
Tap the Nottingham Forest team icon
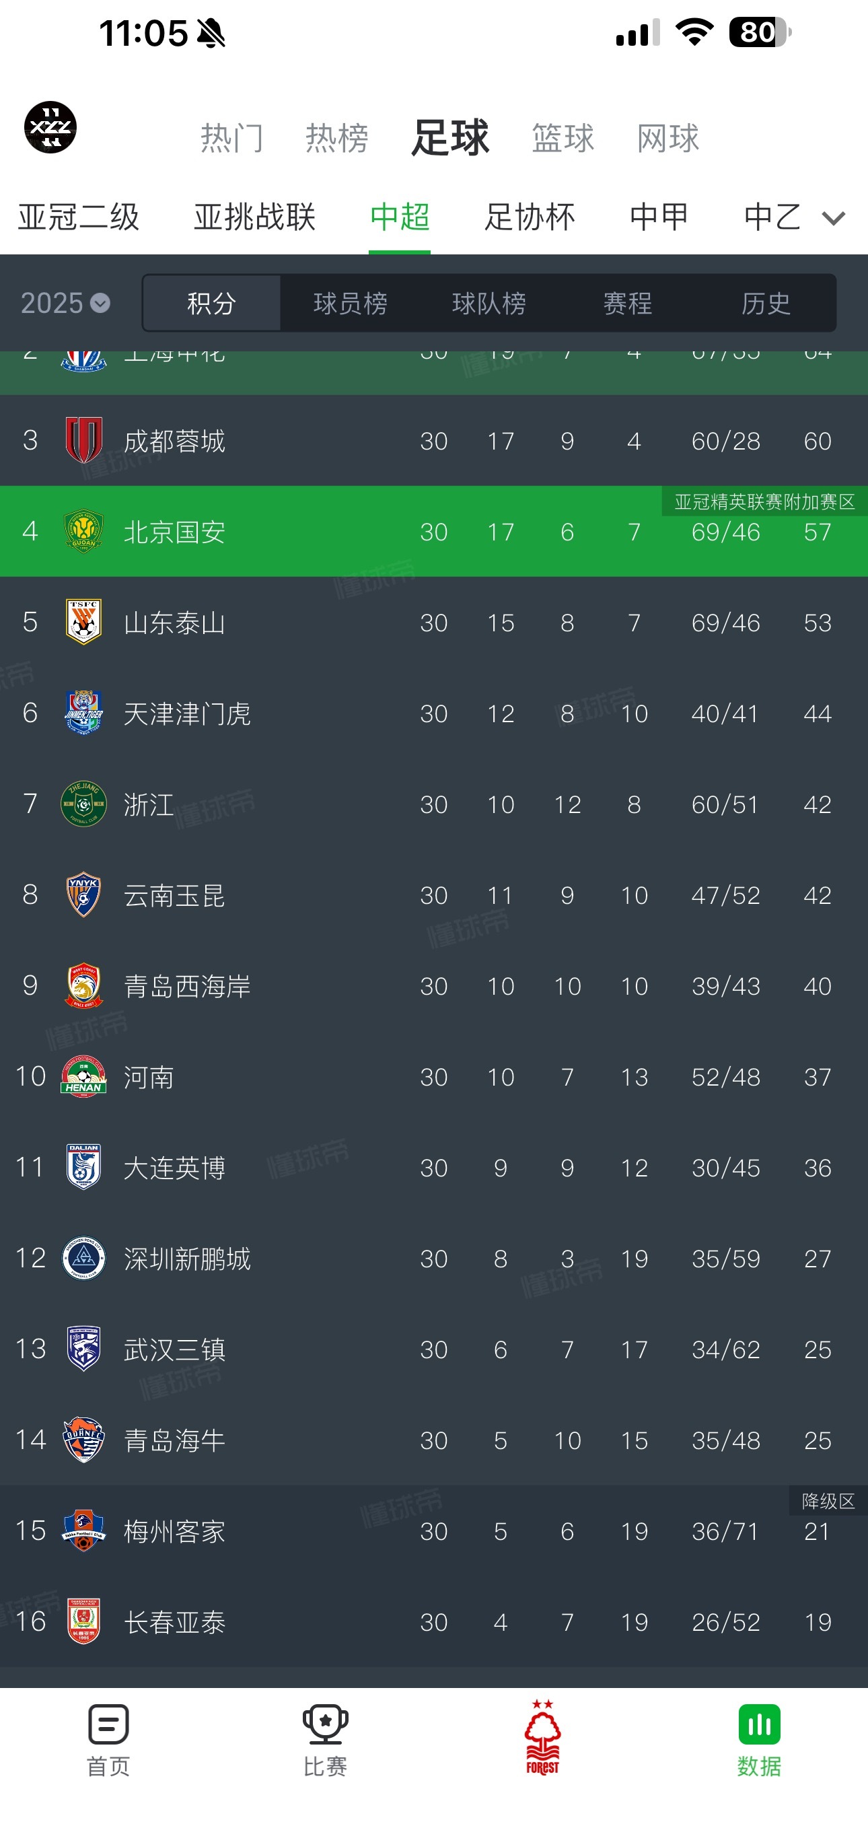tap(542, 1737)
